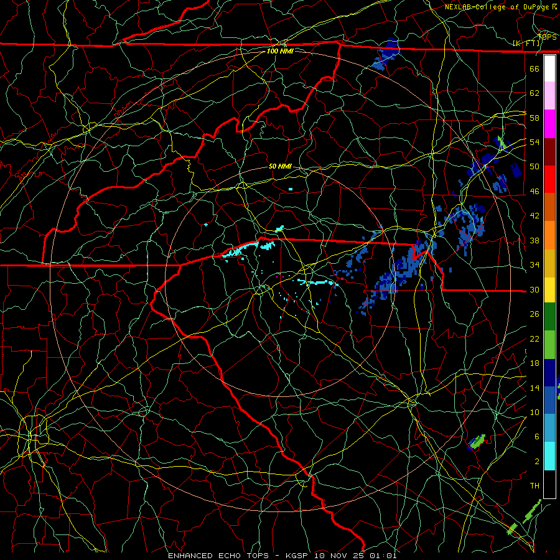This screenshot has height=560, width=560.
Task: Click the legend value 38
Action: click(x=534, y=240)
